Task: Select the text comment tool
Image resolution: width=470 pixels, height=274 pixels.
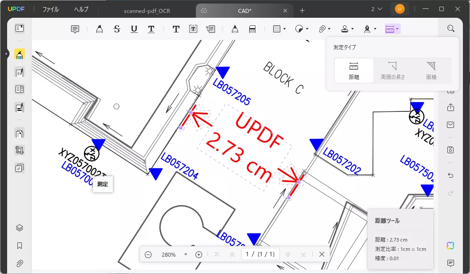Action: [x=176, y=29]
